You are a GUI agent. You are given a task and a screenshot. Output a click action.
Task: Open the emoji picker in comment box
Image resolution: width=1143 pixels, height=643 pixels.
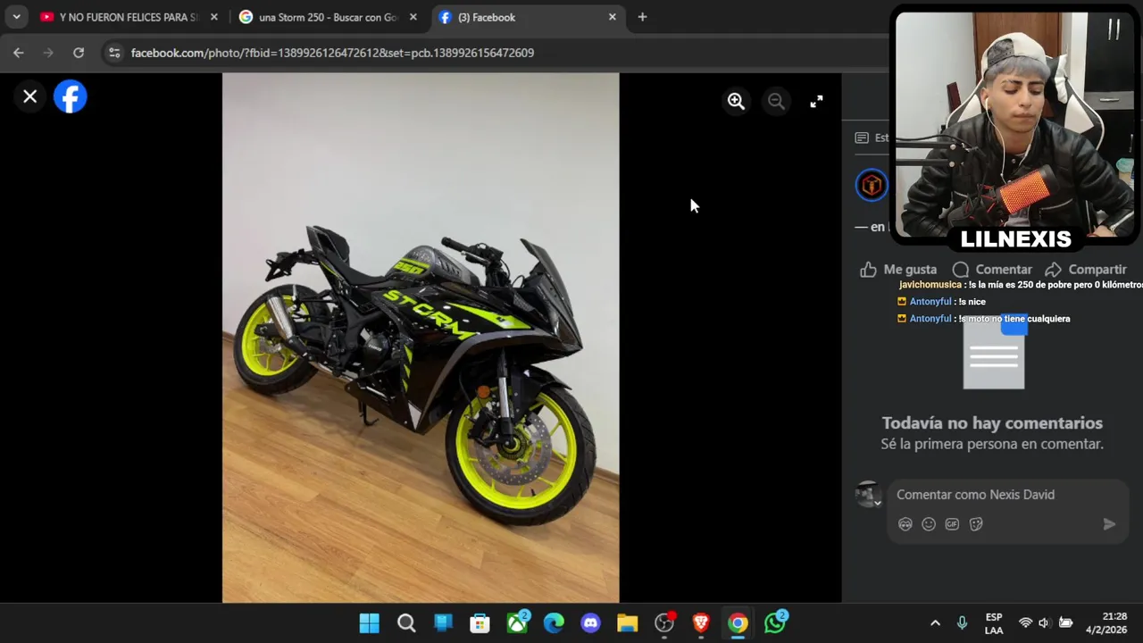point(929,524)
